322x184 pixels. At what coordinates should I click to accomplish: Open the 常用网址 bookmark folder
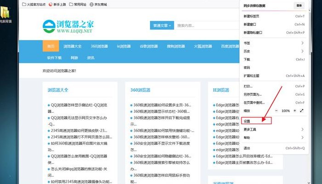[78, 4]
